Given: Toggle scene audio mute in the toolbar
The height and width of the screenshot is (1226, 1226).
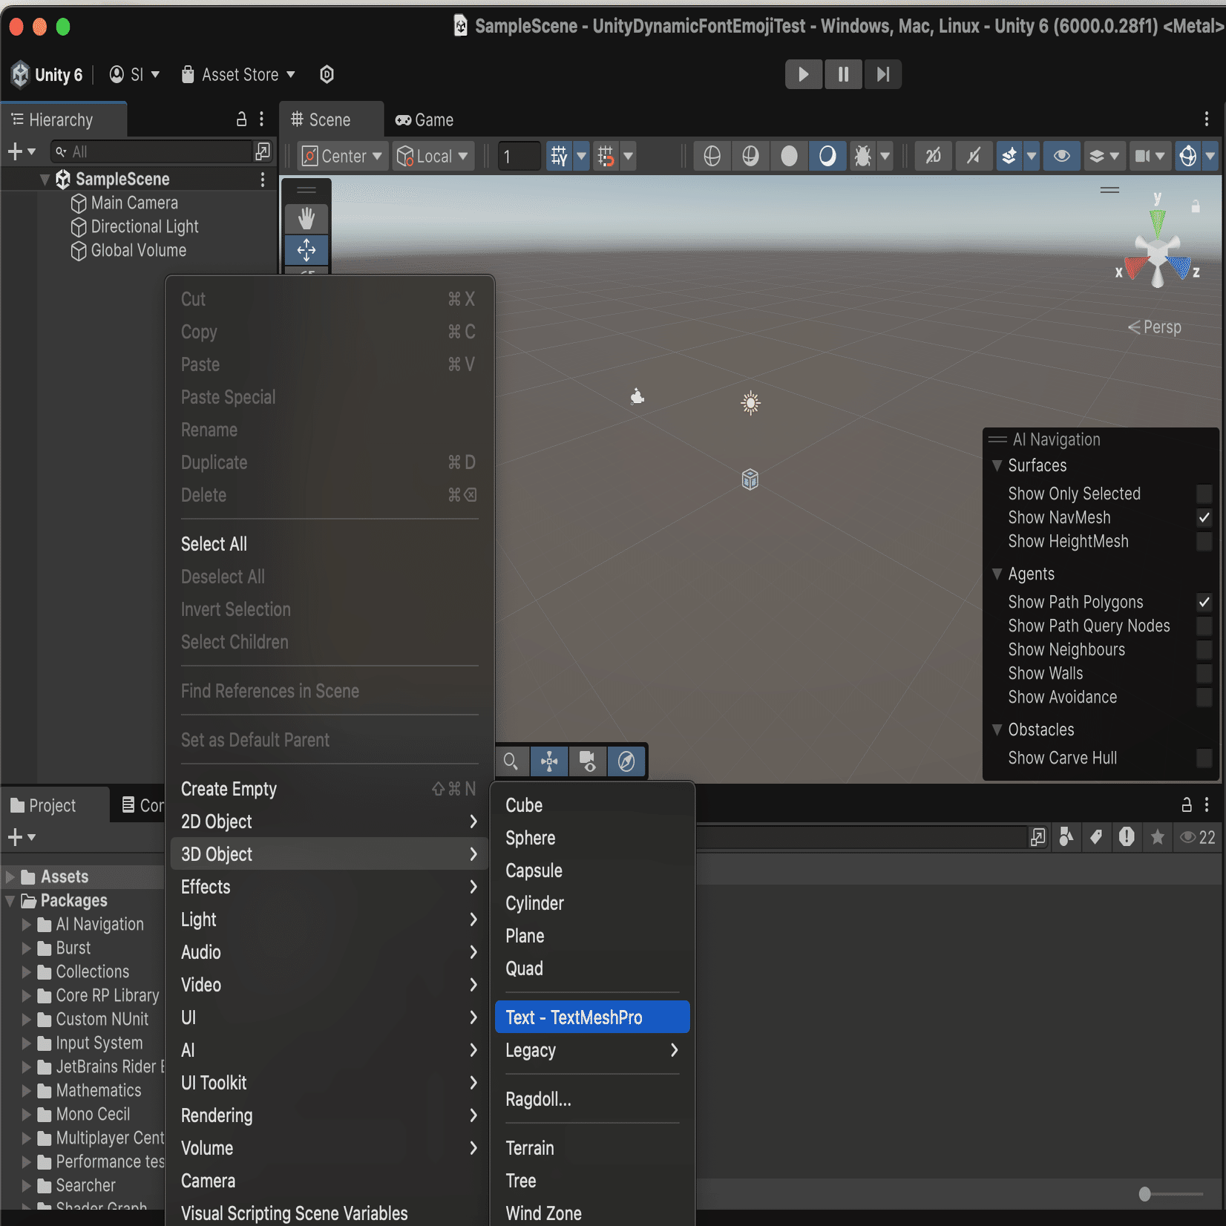Looking at the screenshot, I should point(974,156).
